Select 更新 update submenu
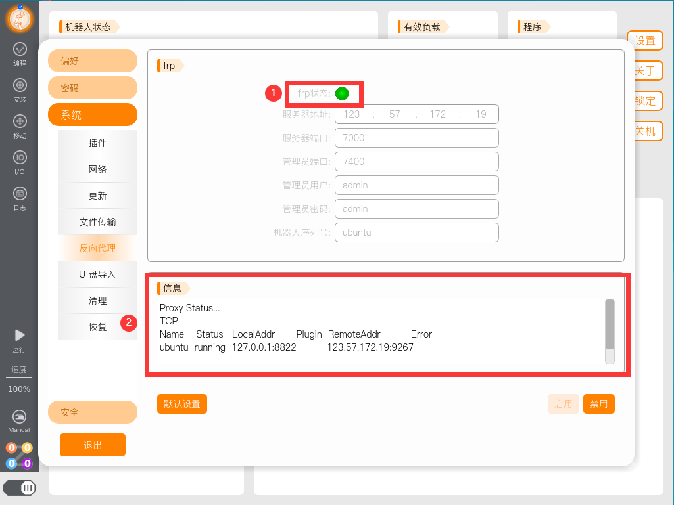The image size is (674, 505). (x=97, y=196)
